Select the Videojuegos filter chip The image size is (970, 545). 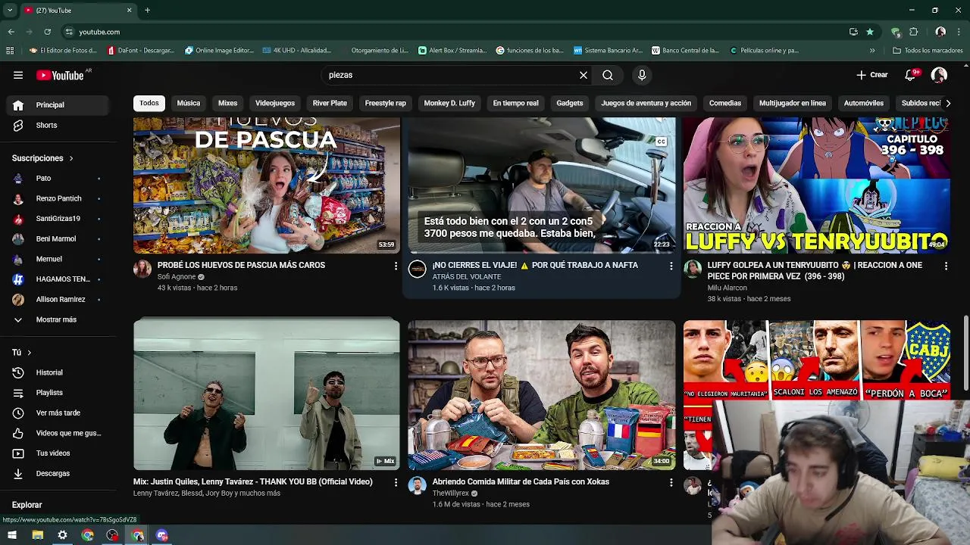tap(275, 103)
